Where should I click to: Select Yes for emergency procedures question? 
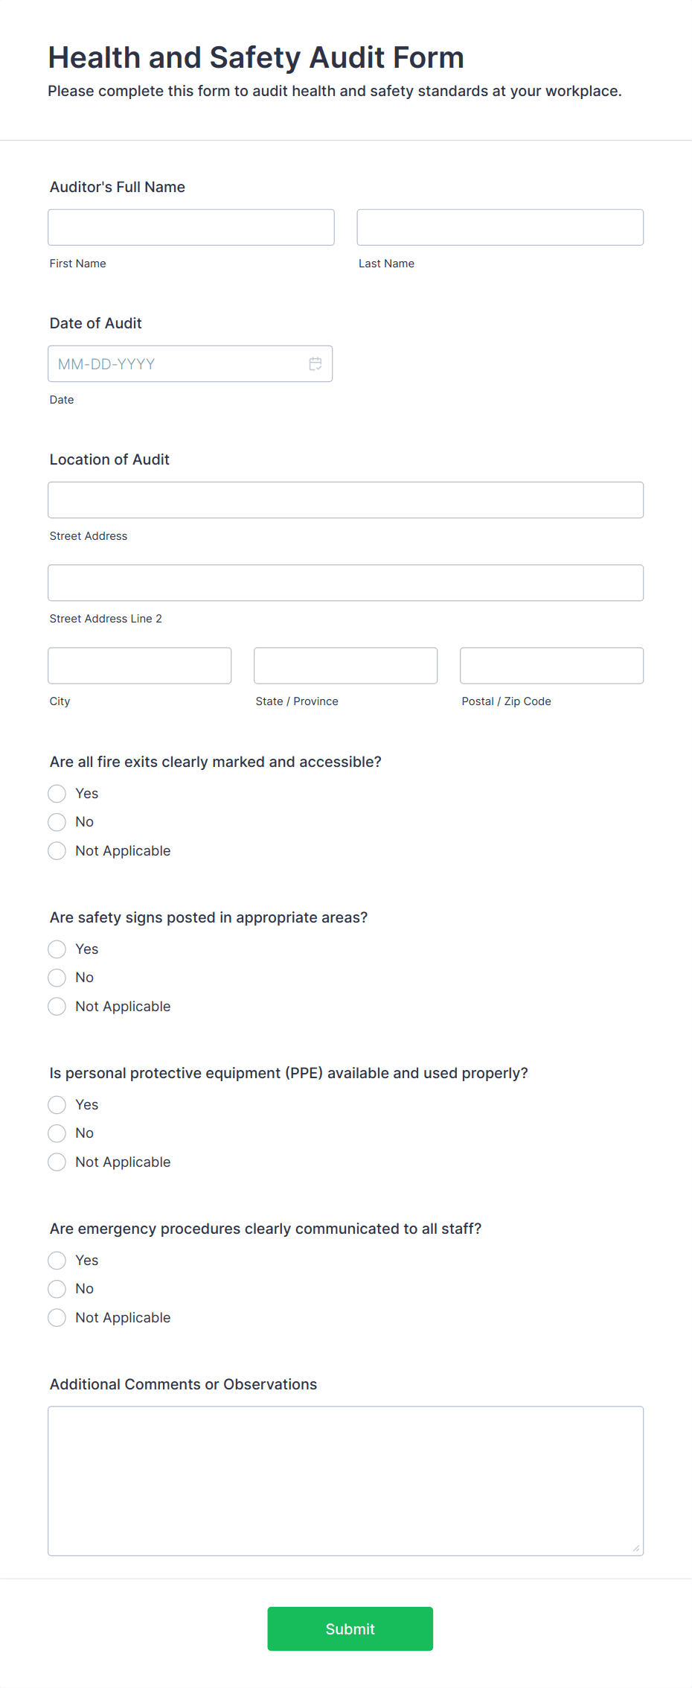(57, 1260)
